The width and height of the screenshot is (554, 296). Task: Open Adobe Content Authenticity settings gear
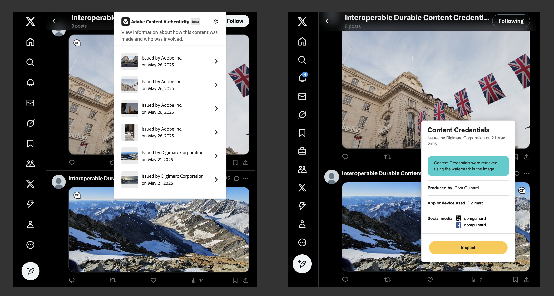point(216,22)
